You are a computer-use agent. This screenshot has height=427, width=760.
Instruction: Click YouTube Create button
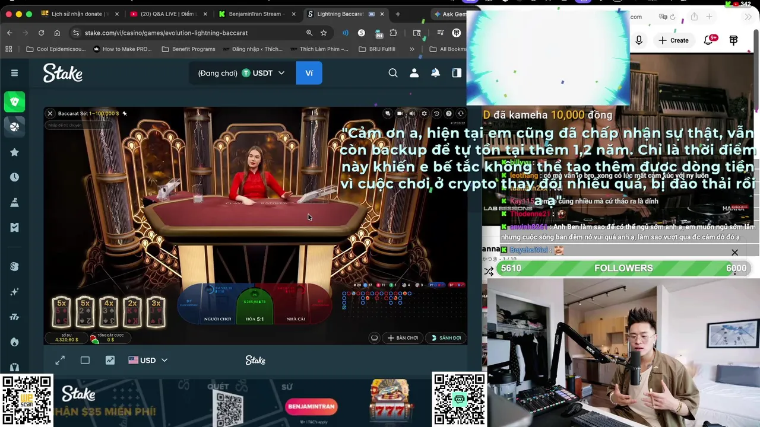(x=673, y=40)
